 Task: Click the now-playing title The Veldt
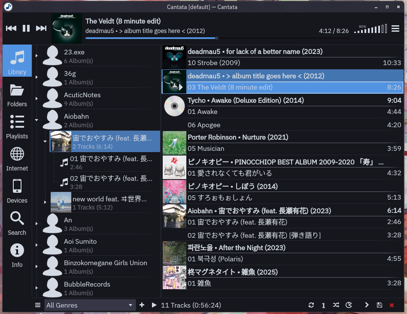[x=123, y=21]
